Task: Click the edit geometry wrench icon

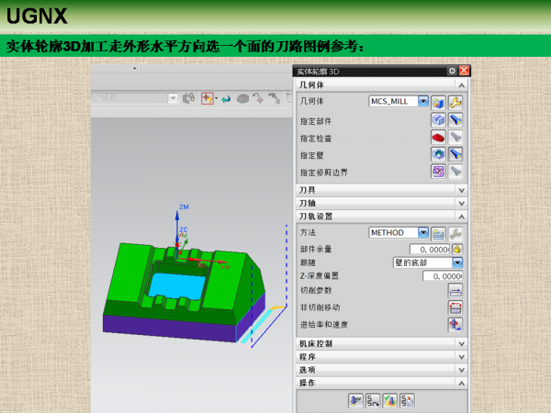Action: point(455,103)
